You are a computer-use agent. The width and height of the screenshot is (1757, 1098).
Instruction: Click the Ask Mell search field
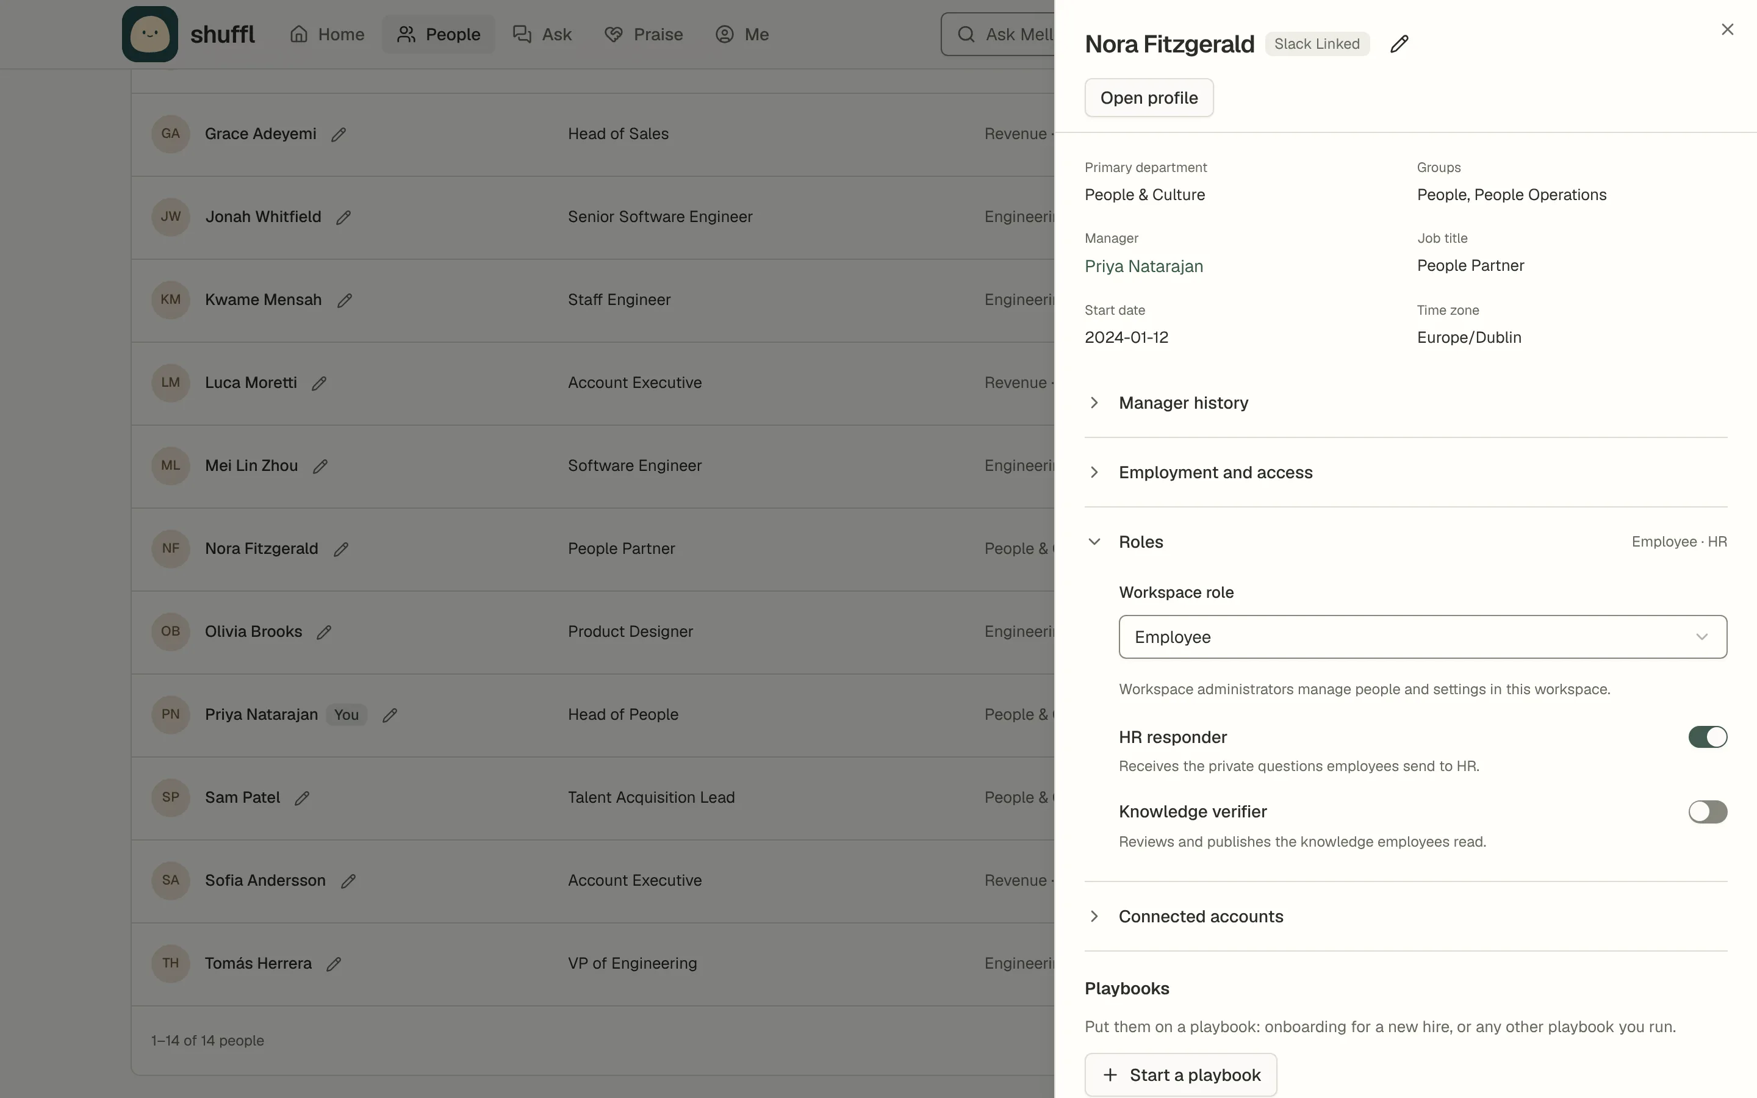coord(998,34)
